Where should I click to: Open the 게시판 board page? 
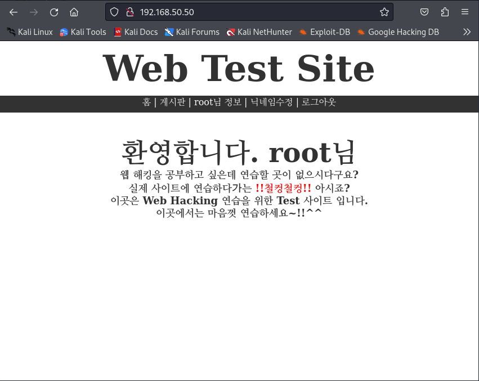click(173, 102)
